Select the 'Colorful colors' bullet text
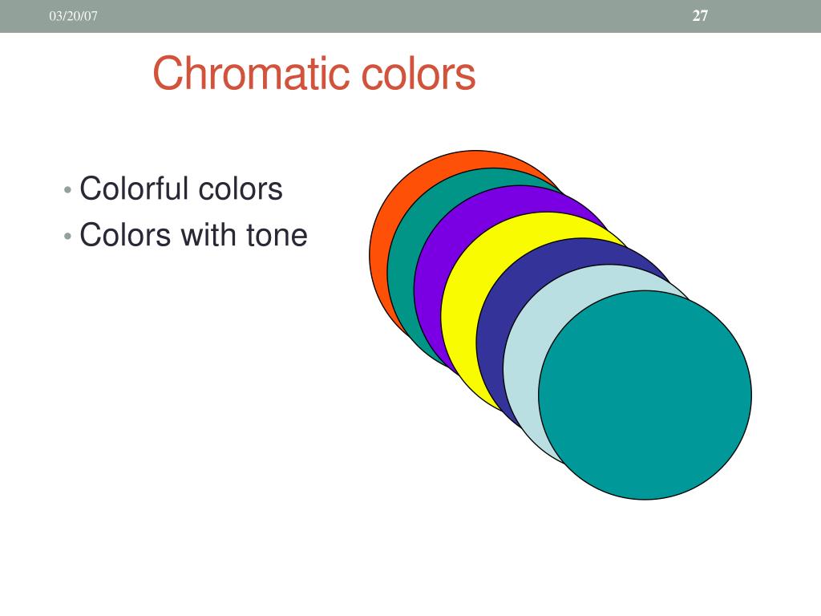The height and width of the screenshot is (616, 821). (180, 188)
